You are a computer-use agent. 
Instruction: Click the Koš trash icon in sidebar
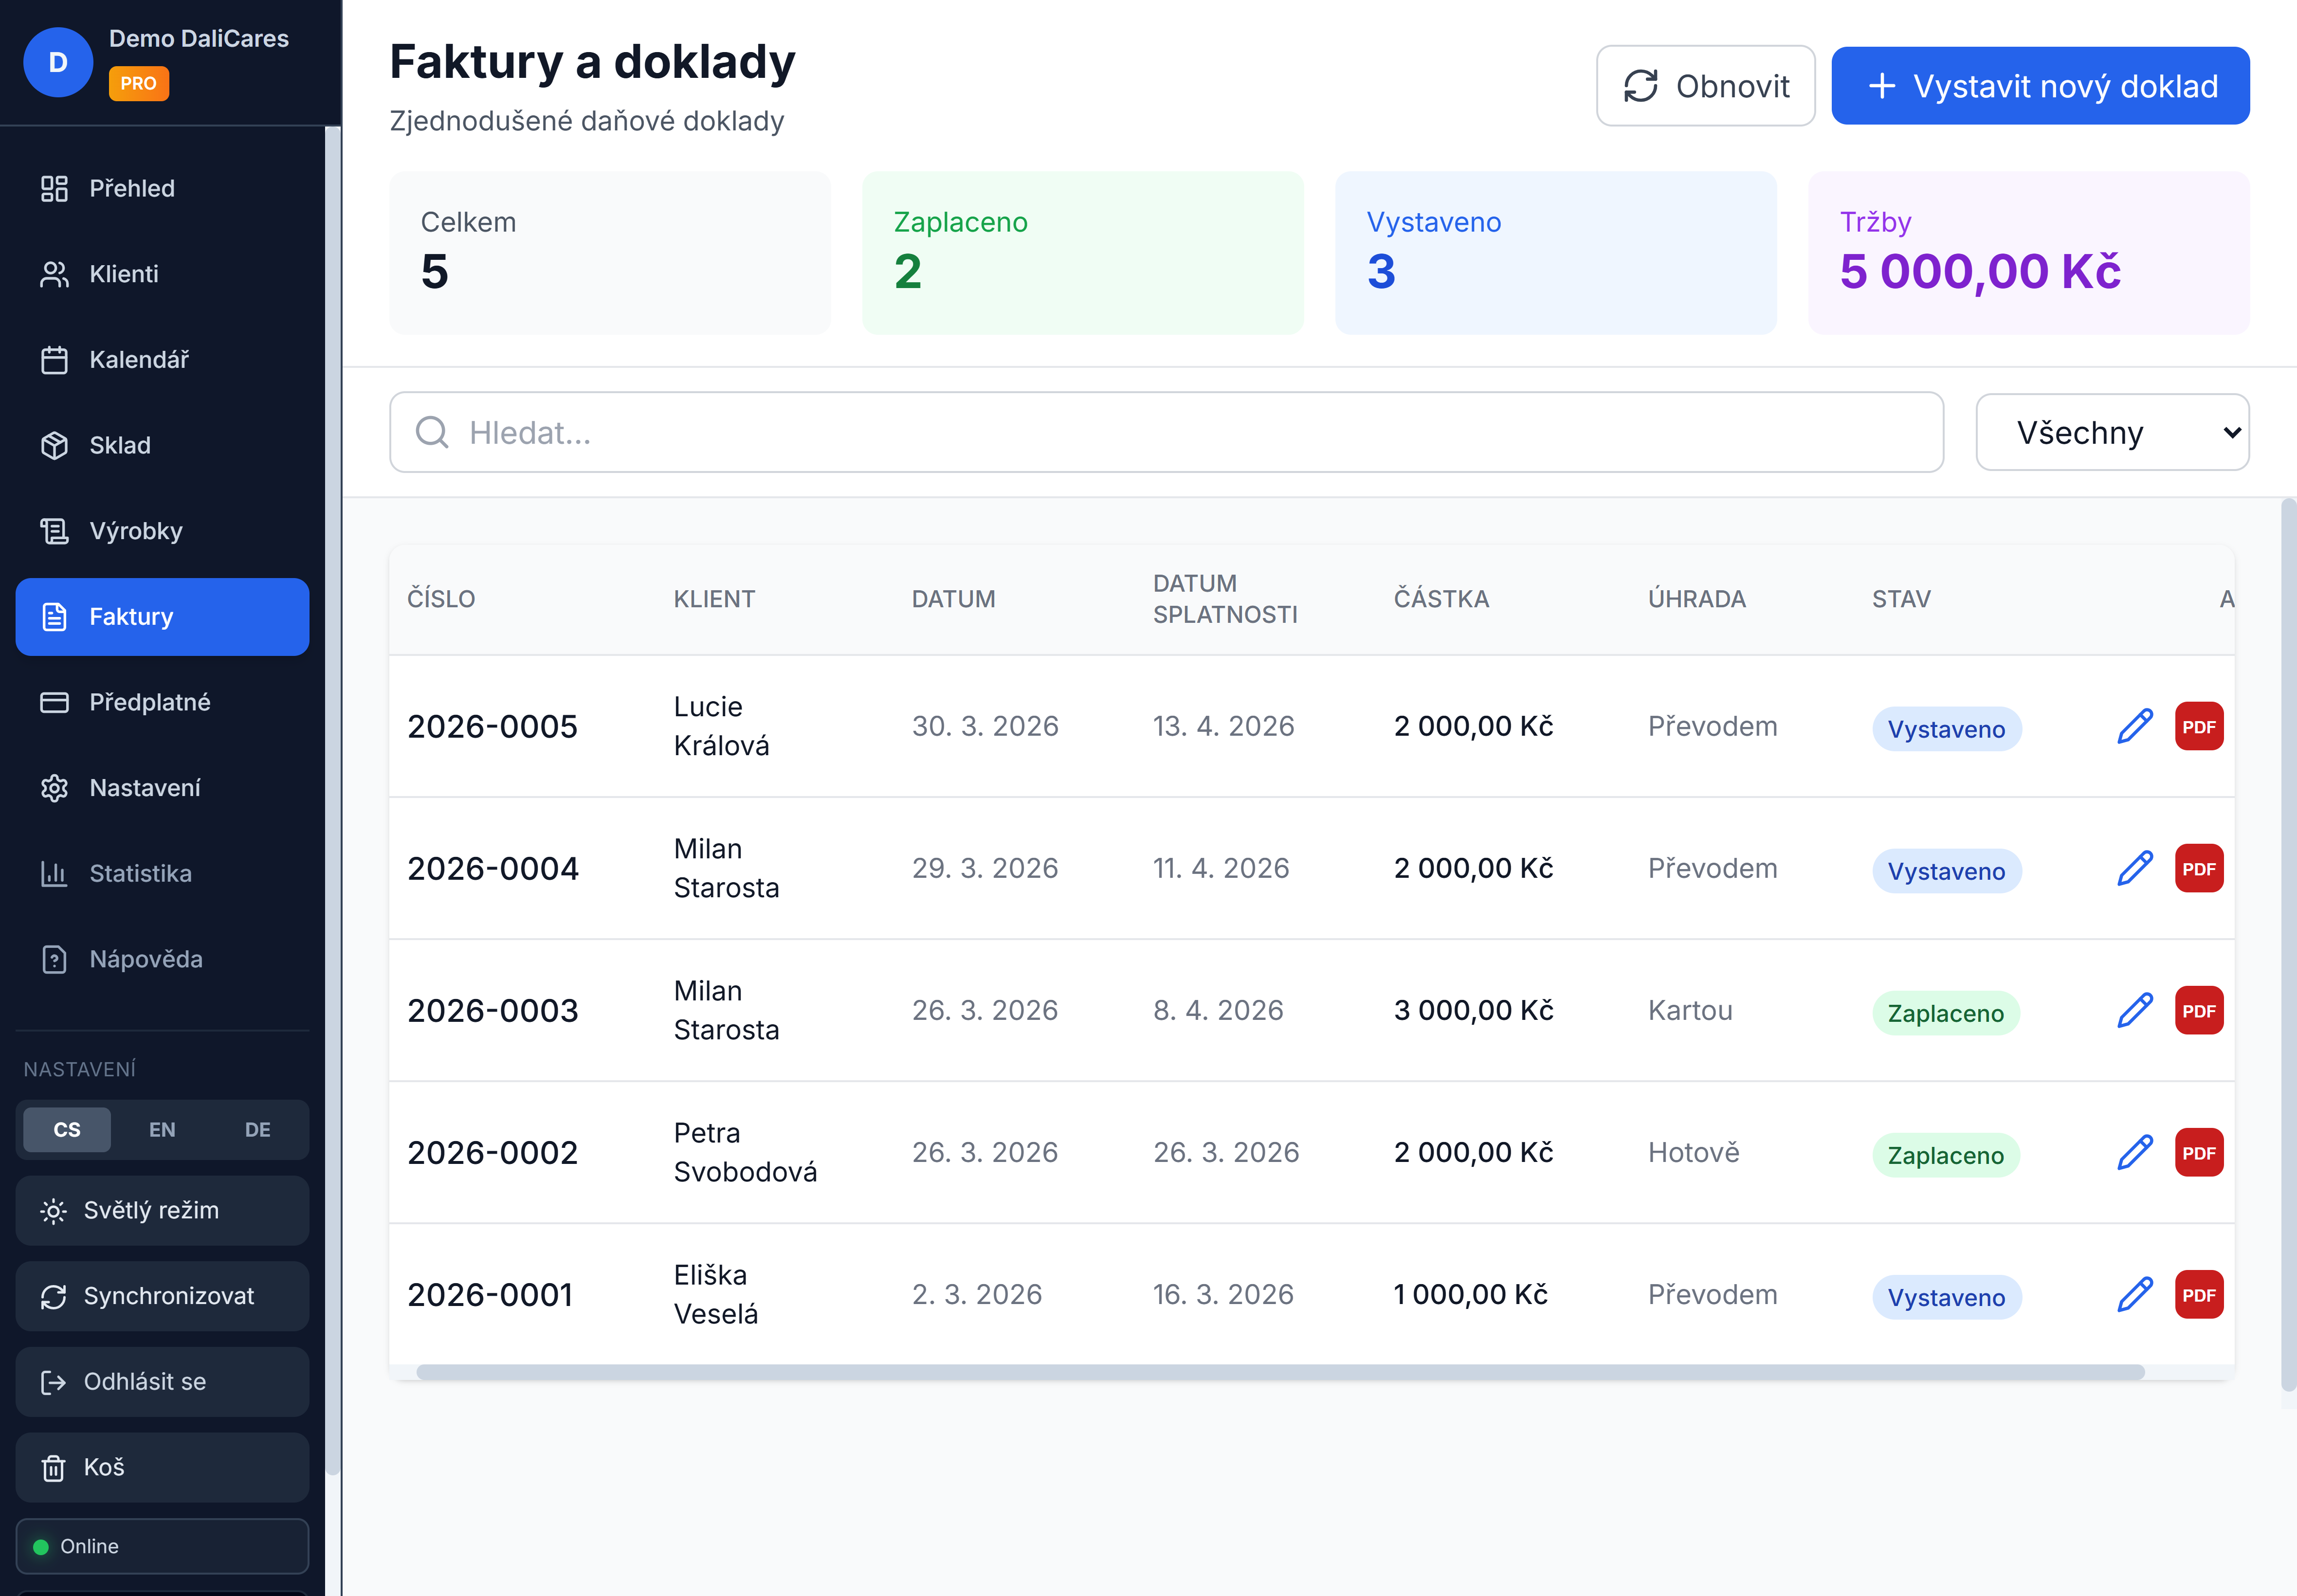[54, 1467]
